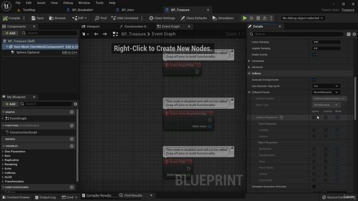Click Event BeginPlay execution output pin
Viewport: 358px width, 201px height.
point(197,71)
